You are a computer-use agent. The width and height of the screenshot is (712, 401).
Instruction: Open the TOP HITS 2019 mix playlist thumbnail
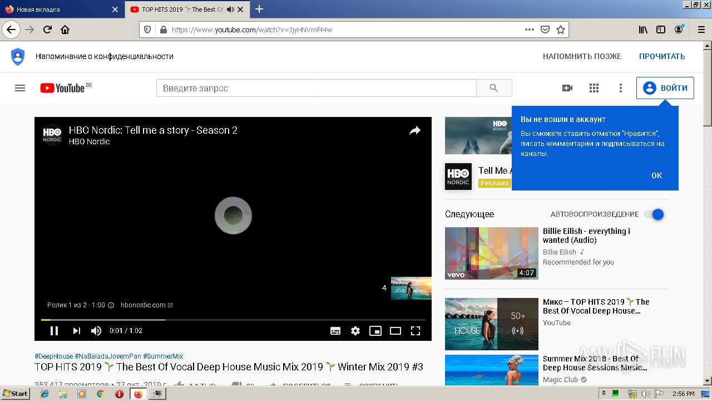pyautogui.click(x=492, y=324)
